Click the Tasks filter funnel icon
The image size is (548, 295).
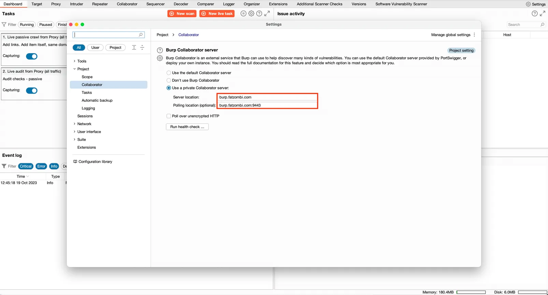(x=4, y=25)
